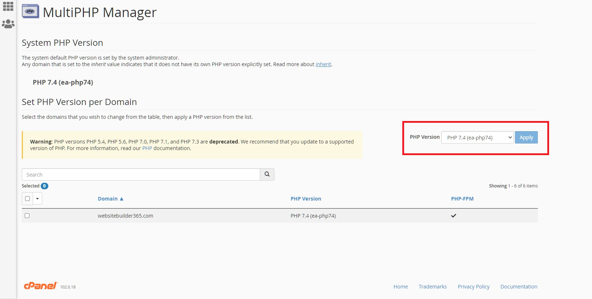592x299 pixels.
Task: Click the Apply button
Action: 526,137
